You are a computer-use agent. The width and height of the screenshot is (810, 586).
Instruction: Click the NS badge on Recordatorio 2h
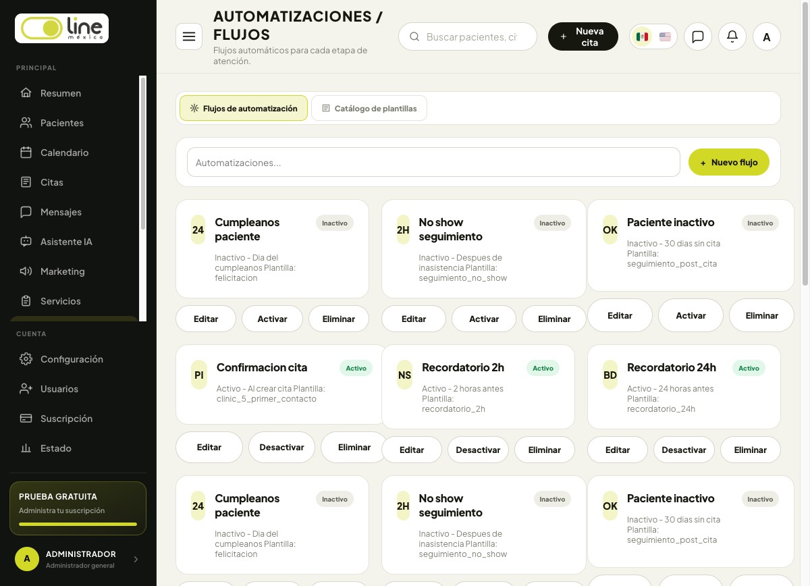404,375
